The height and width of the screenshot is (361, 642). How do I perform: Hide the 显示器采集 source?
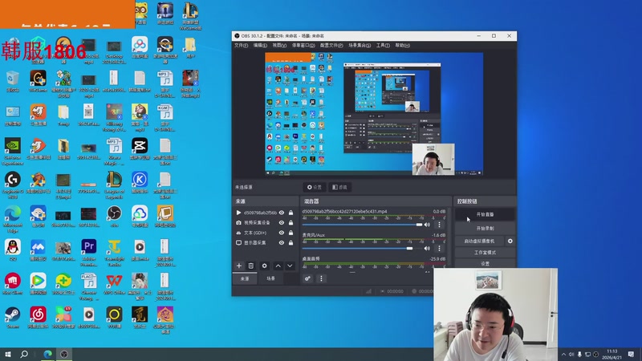coord(282,243)
